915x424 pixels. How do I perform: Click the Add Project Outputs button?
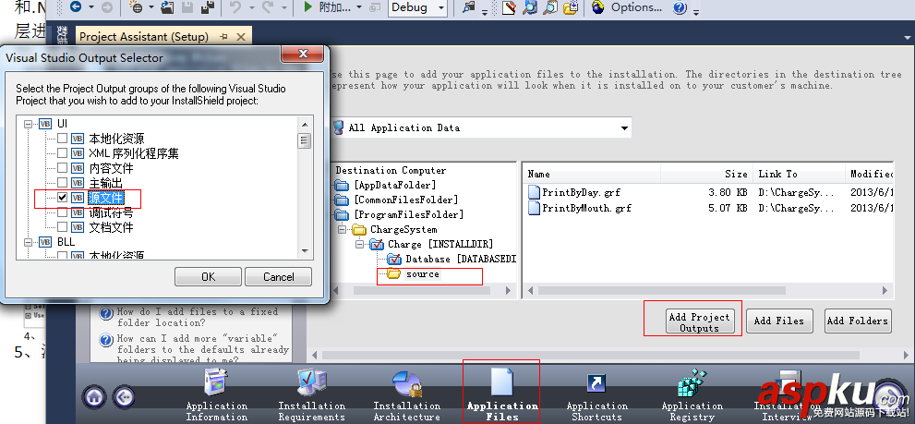(700, 321)
